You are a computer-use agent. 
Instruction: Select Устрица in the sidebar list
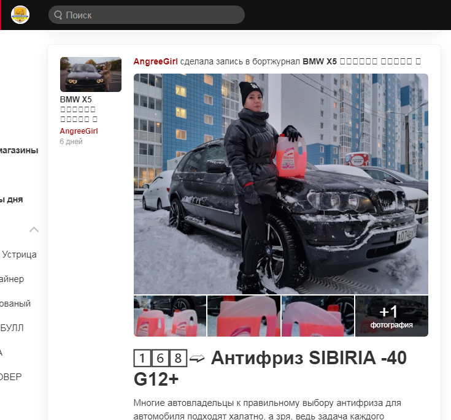point(19,254)
